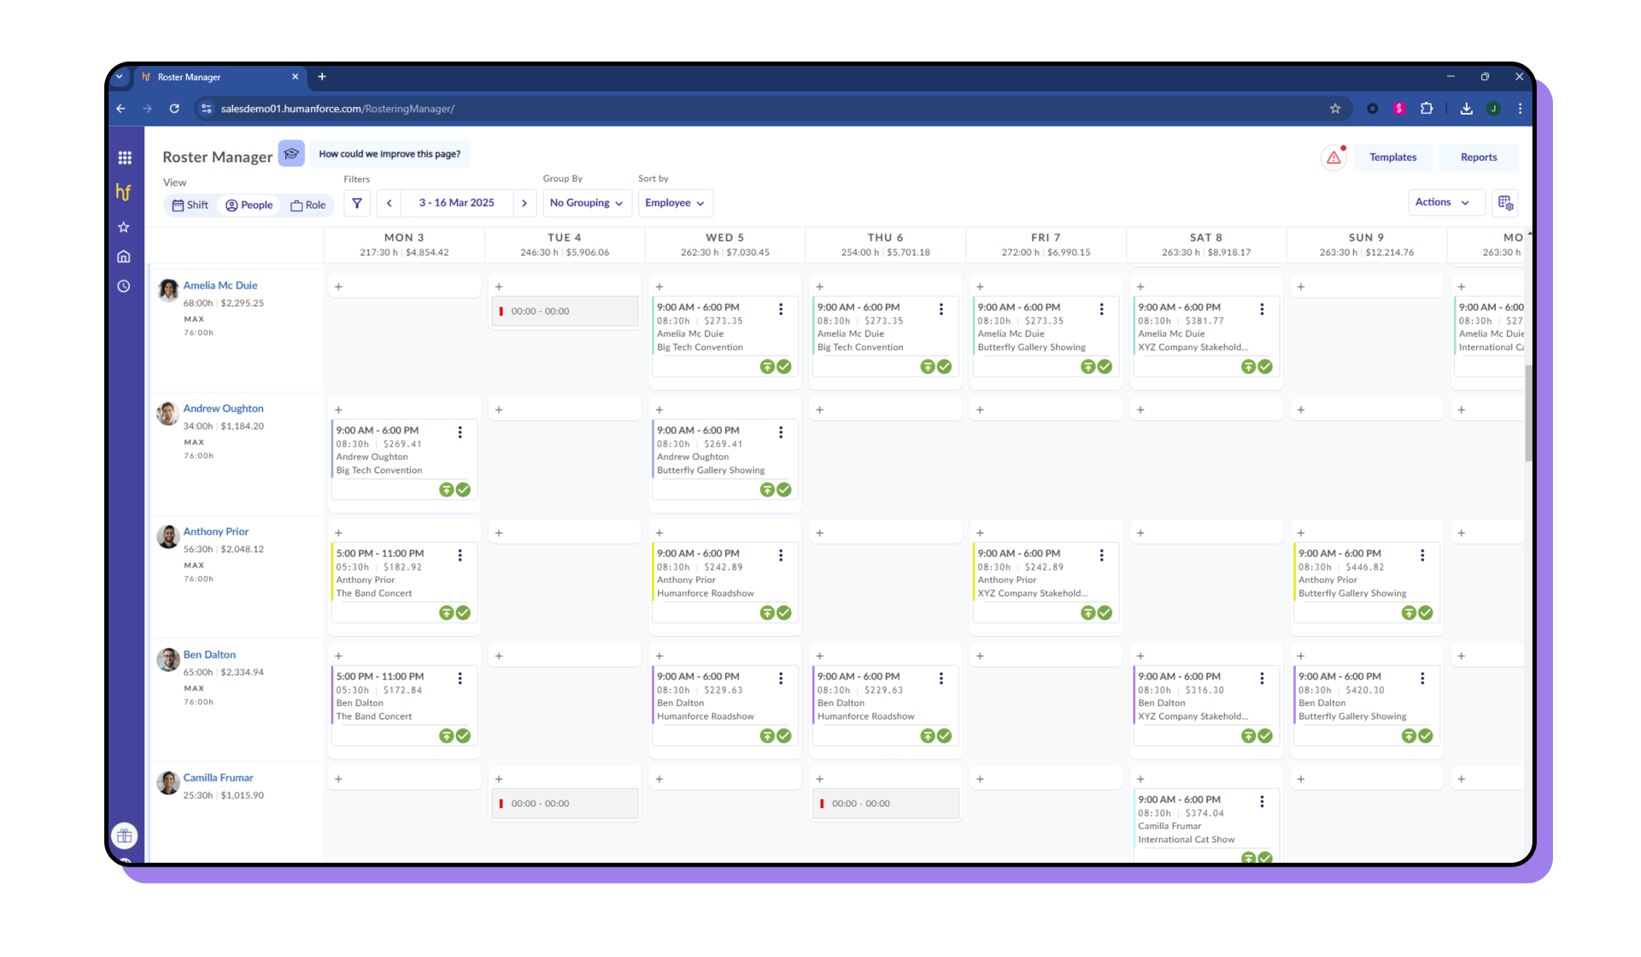The width and height of the screenshot is (1641, 957).
Task: Open the Employee sort dropdown
Action: point(674,203)
